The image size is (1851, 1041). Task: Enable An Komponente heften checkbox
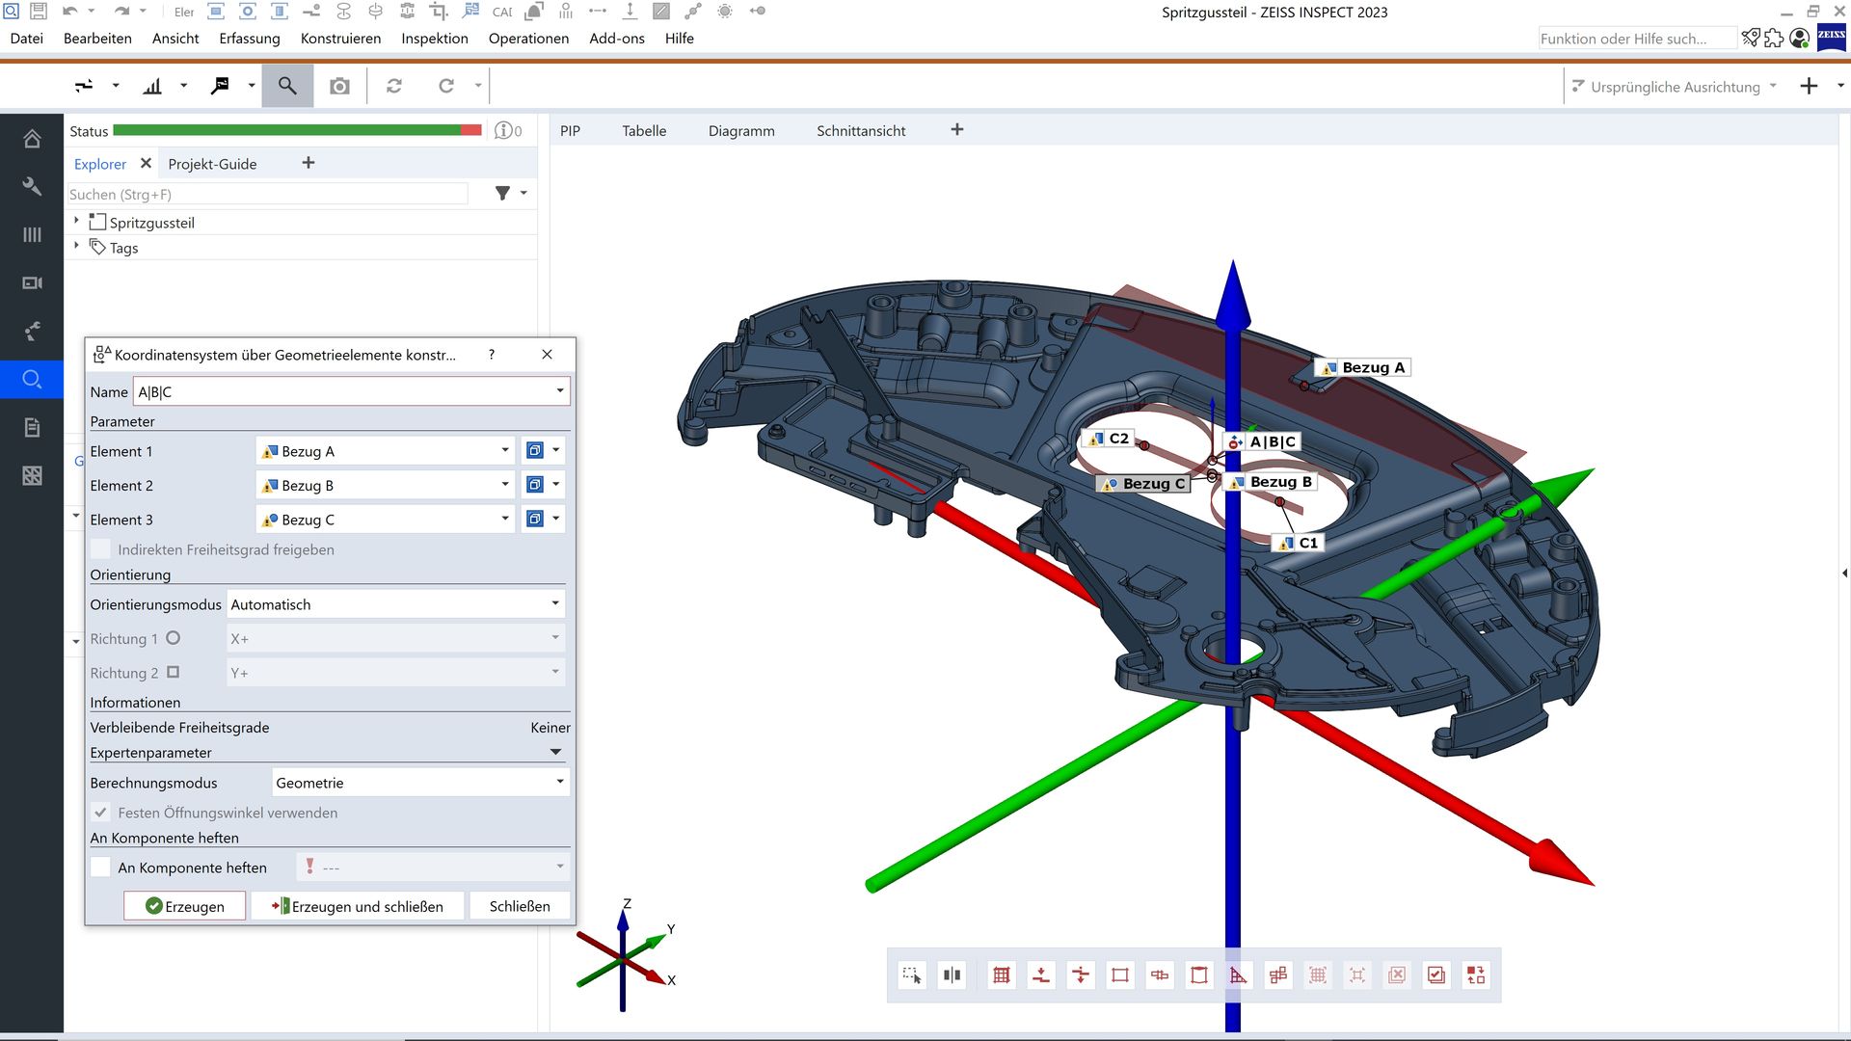coord(100,867)
